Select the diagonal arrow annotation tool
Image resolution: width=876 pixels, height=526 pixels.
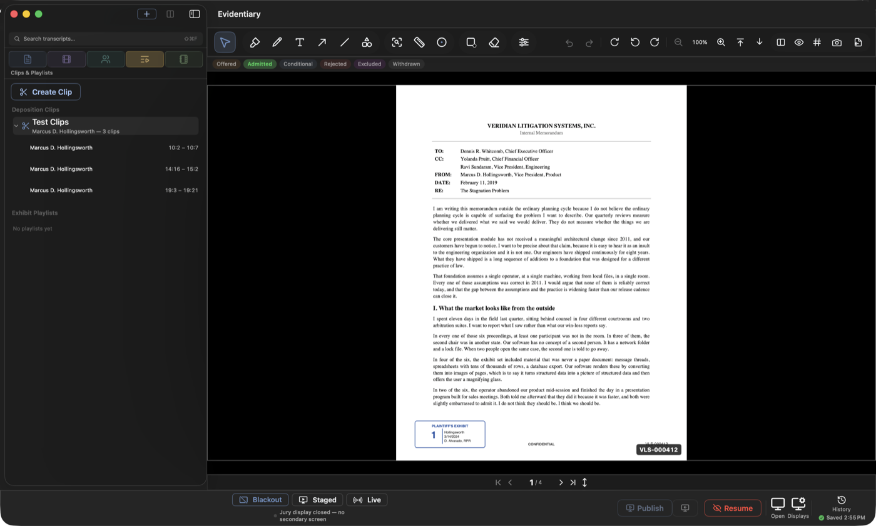[x=322, y=42]
